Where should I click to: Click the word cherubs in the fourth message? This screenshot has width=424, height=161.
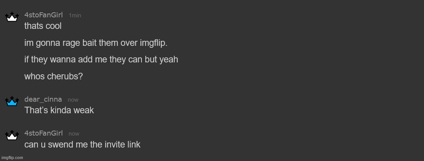[x=65, y=76]
